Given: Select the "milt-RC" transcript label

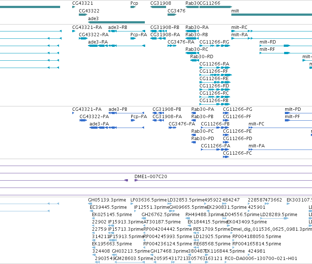Looking at the screenshot, I should click(x=239, y=27).
